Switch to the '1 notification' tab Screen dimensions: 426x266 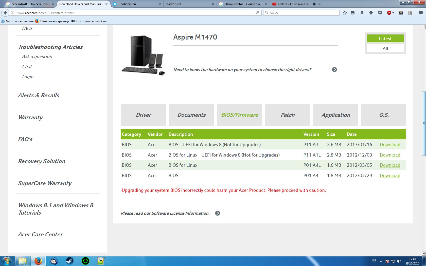pos(137,4)
